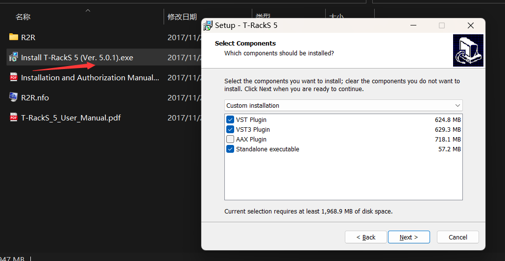505x261 pixels.
Task: Sort files by 名称 column header
Action: (x=23, y=17)
